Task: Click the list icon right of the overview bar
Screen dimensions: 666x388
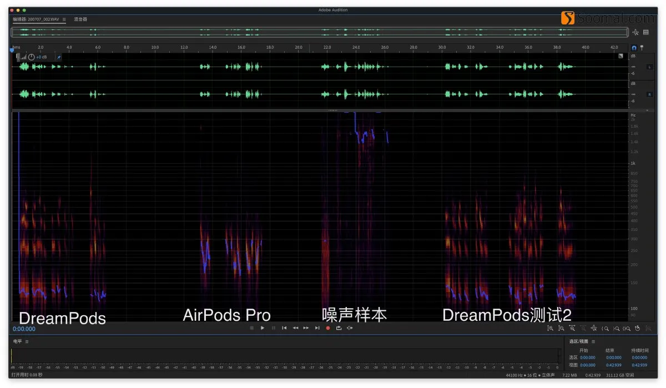Action: coord(646,32)
